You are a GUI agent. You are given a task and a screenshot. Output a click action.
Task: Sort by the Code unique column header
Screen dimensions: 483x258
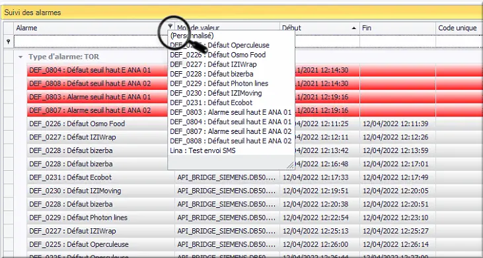click(x=459, y=28)
